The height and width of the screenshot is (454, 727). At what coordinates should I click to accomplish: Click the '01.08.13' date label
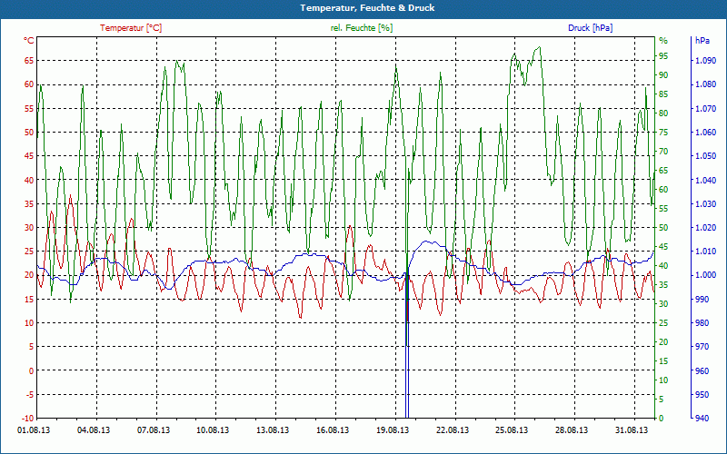point(34,429)
